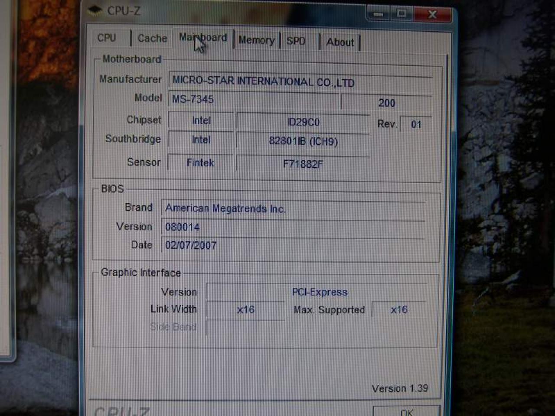555x416 pixels.
Task: Click the Link Width x16 field
Action: tap(245, 310)
